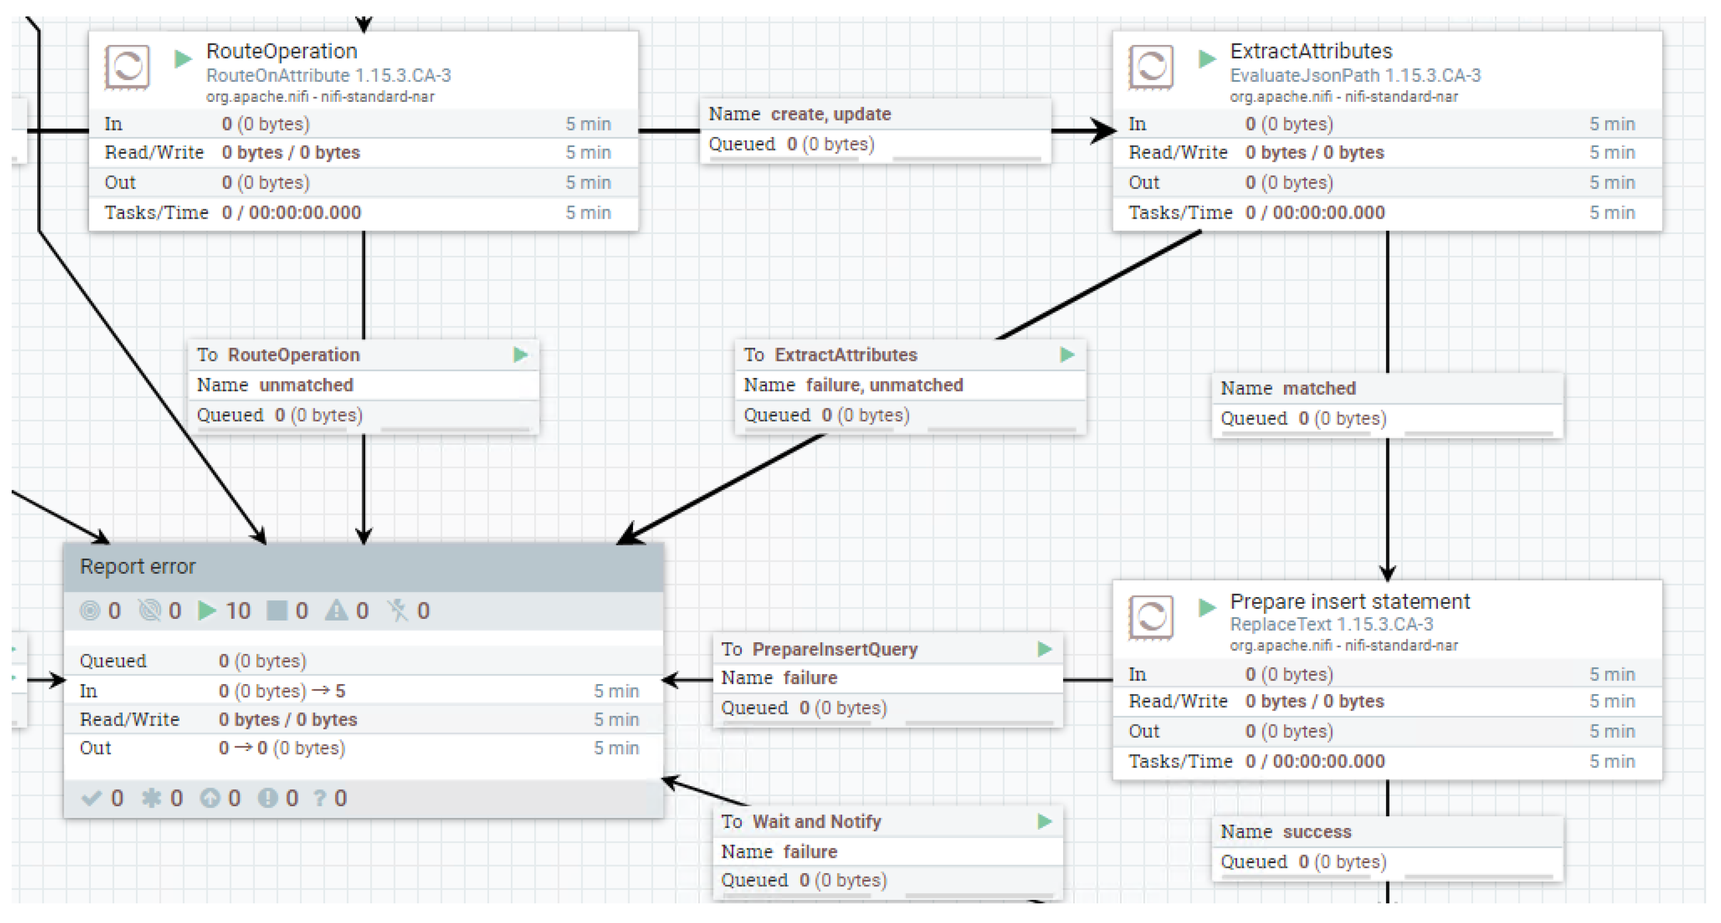
Task: Click Prepare insert statement running status icon
Action: (1206, 607)
